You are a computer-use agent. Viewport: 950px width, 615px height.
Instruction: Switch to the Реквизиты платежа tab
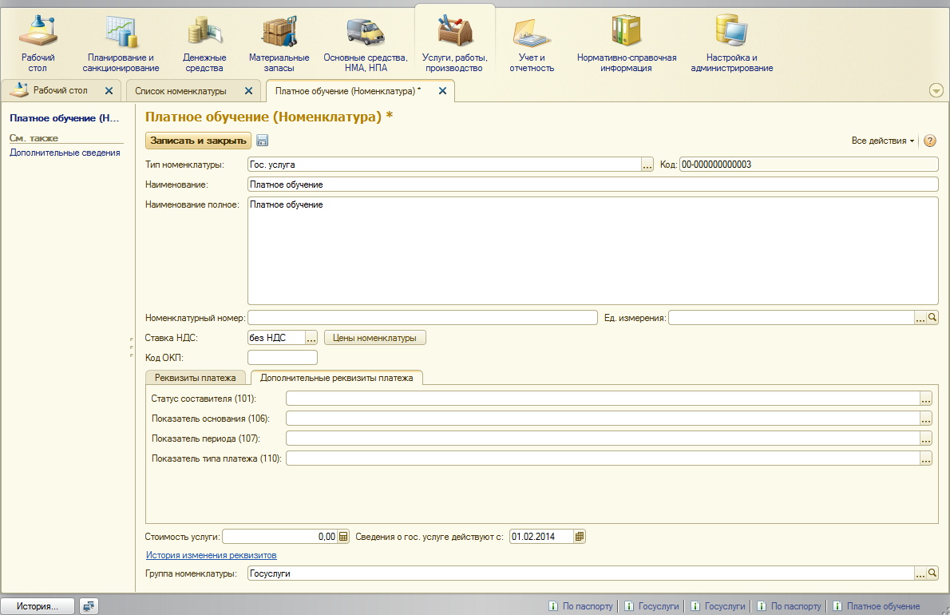pos(195,378)
